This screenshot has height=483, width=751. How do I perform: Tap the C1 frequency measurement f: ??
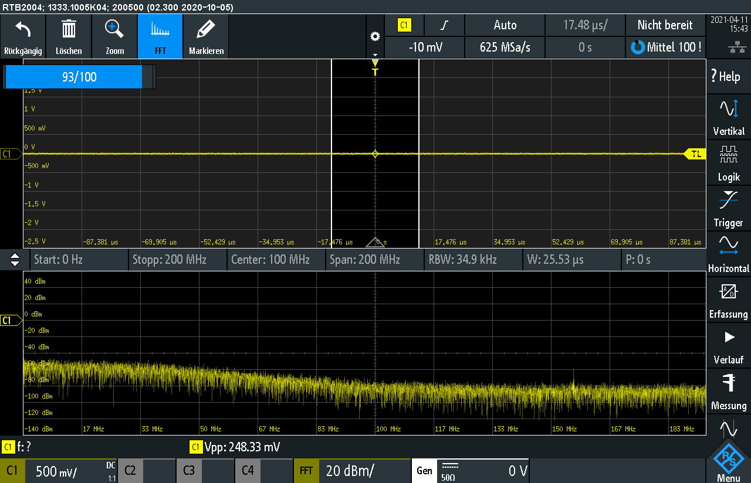16,447
